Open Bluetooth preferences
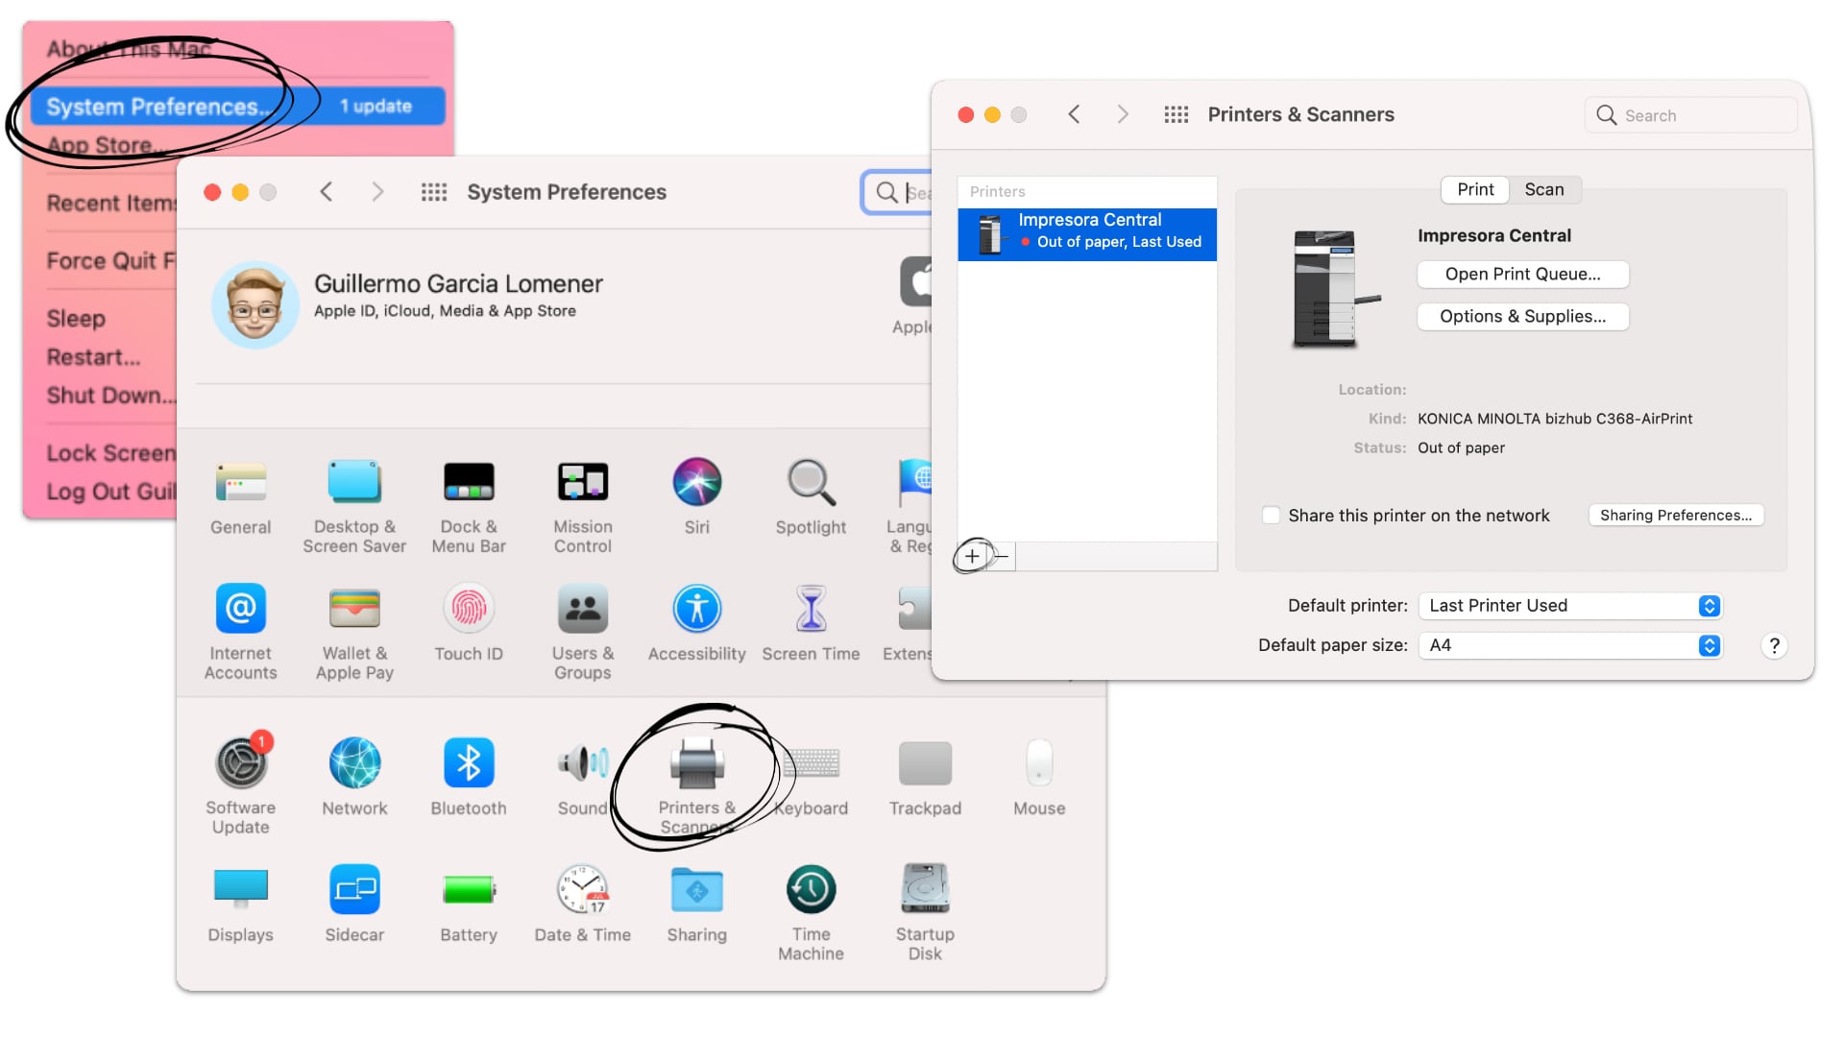 click(x=469, y=776)
